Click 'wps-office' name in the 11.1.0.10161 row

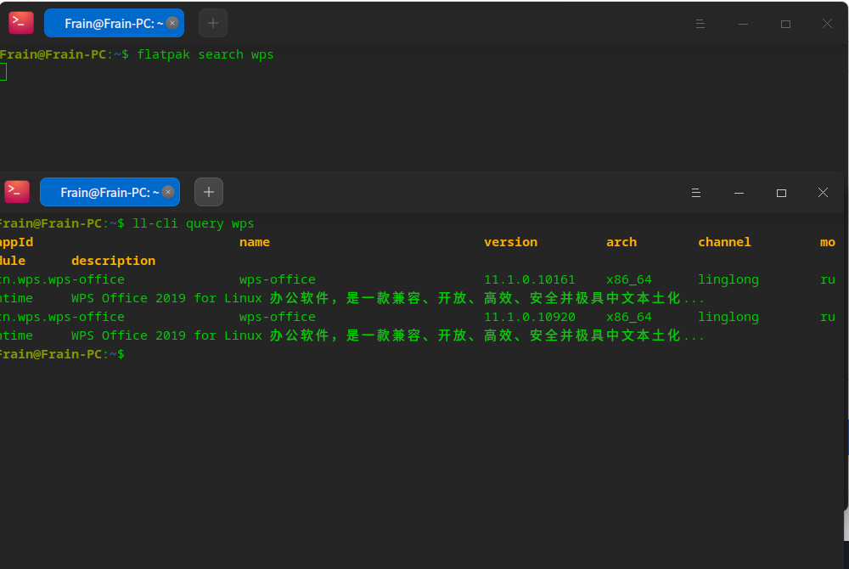coord(278,279)
